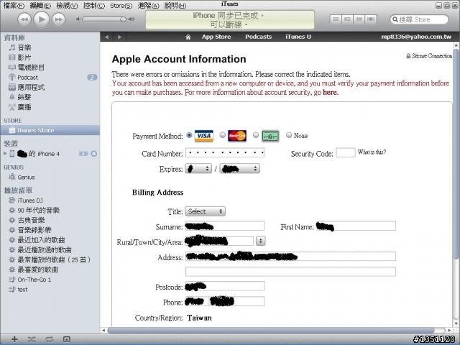The image size is (460, 345).
Task: Toggle repeat at the bottom bar
Action: point(50,339)
